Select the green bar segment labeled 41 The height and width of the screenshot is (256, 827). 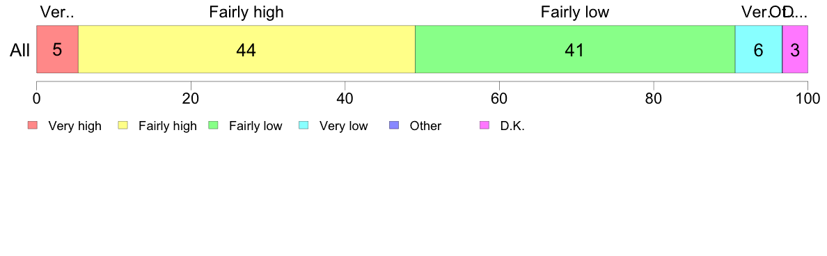point(576,49)
